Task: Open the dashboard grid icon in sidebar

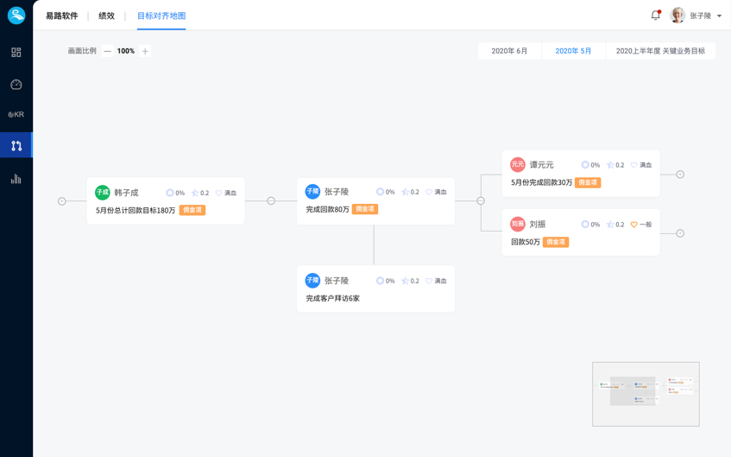Action: pyautogui.click(x=16, y=53)
